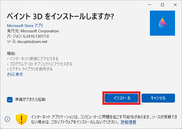This screenshot has height=129, width=182.
Task: Click the インストール button
Action: [121, 98]
